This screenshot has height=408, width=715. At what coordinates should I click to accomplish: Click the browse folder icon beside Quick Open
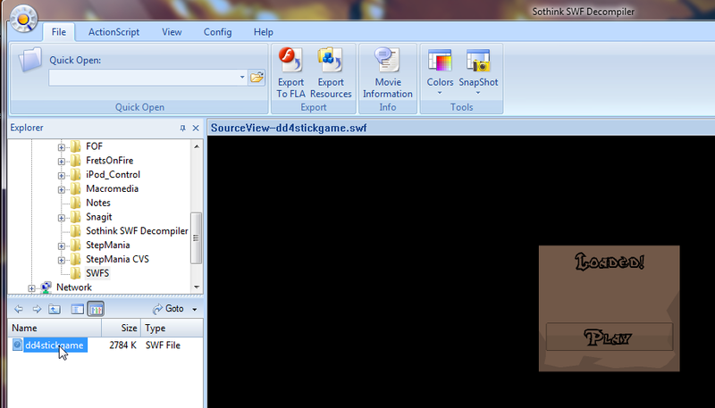click(x=257, y=78)
